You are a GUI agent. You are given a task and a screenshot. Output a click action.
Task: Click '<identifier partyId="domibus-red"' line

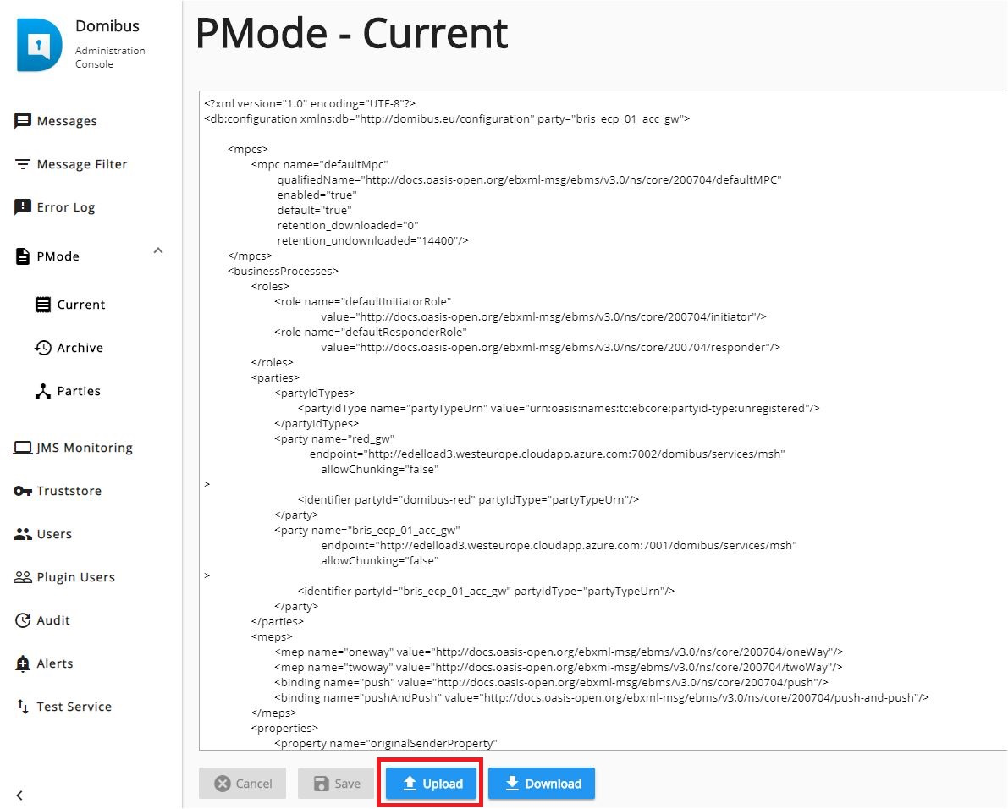[x=468, y=500]
